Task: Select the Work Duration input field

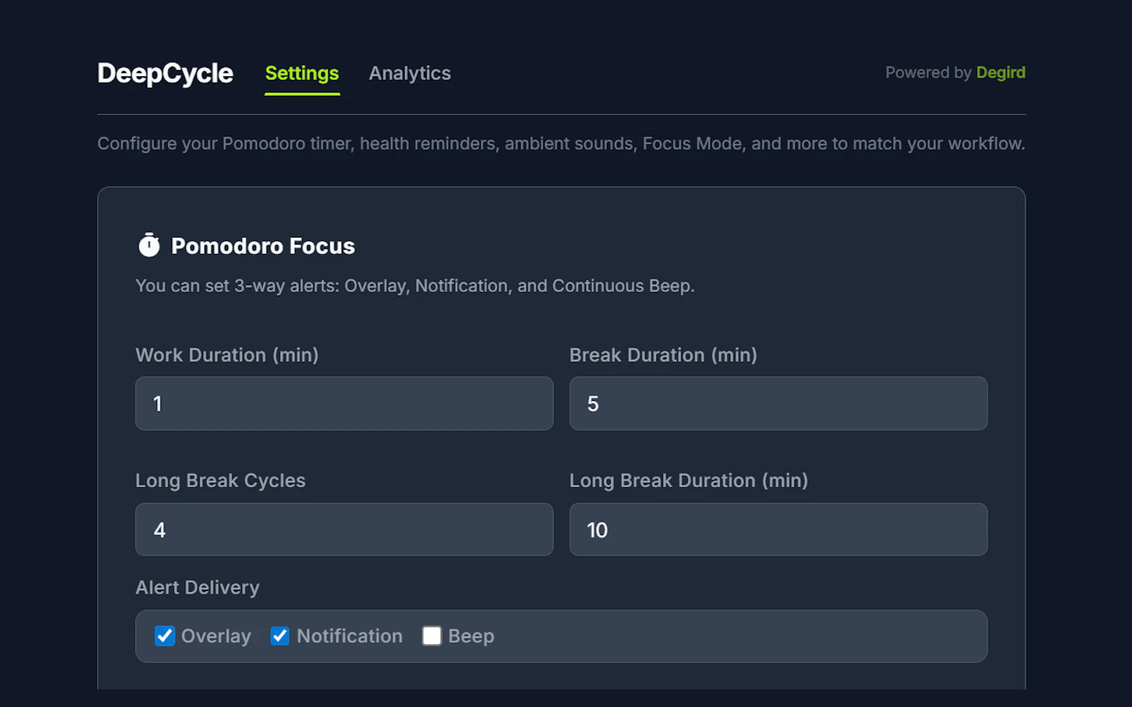Action: (x=344, y=404)
